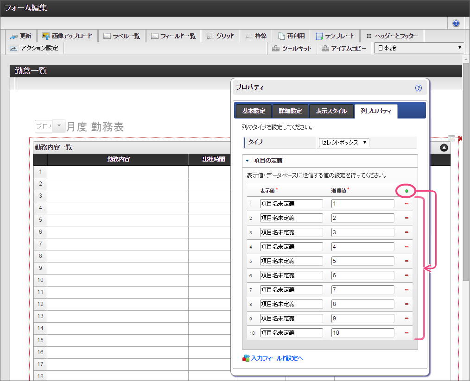Image resolution: width=470 pixels, height=381 pixels.
Task: Click the 更新 toolbar button
Action: point(21,36)
